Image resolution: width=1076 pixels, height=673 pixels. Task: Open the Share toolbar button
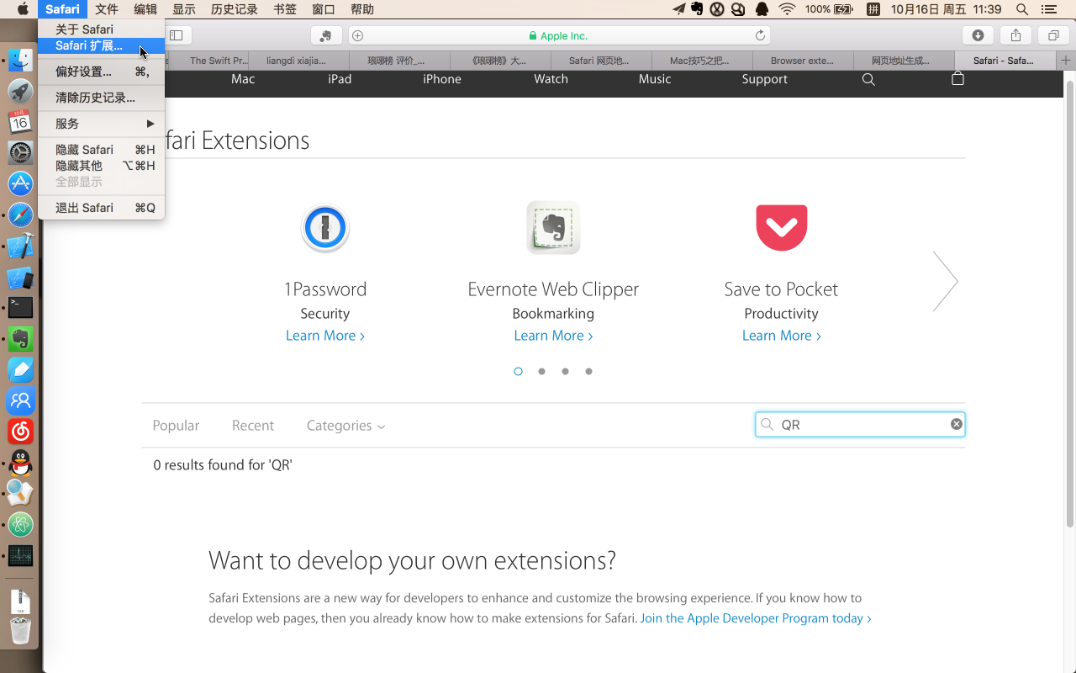[1015, 35]
